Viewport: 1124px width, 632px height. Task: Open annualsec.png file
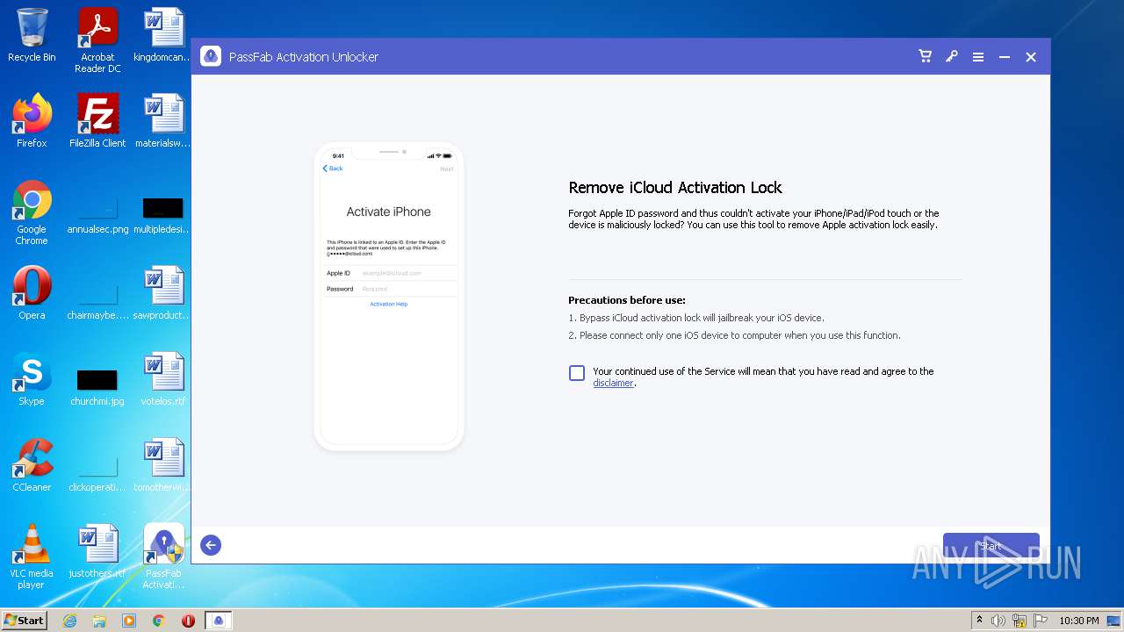(x=97, y=216)
